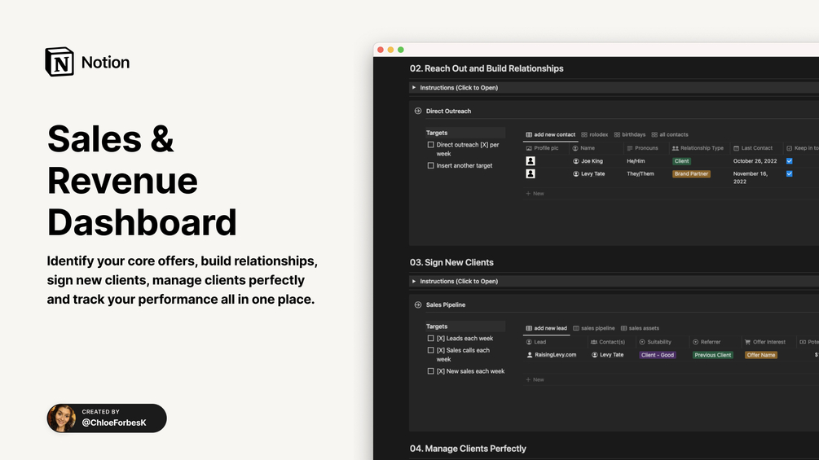Click the creator avatar photo of ChloeForbesK

pos(62,418)
